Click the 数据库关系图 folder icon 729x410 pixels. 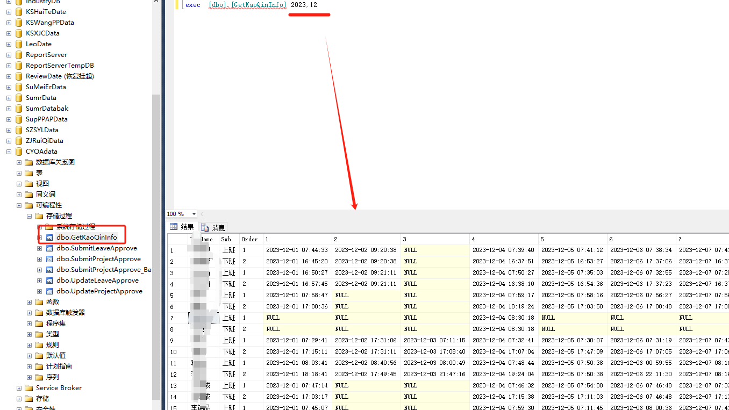click(x=29, y=162)
